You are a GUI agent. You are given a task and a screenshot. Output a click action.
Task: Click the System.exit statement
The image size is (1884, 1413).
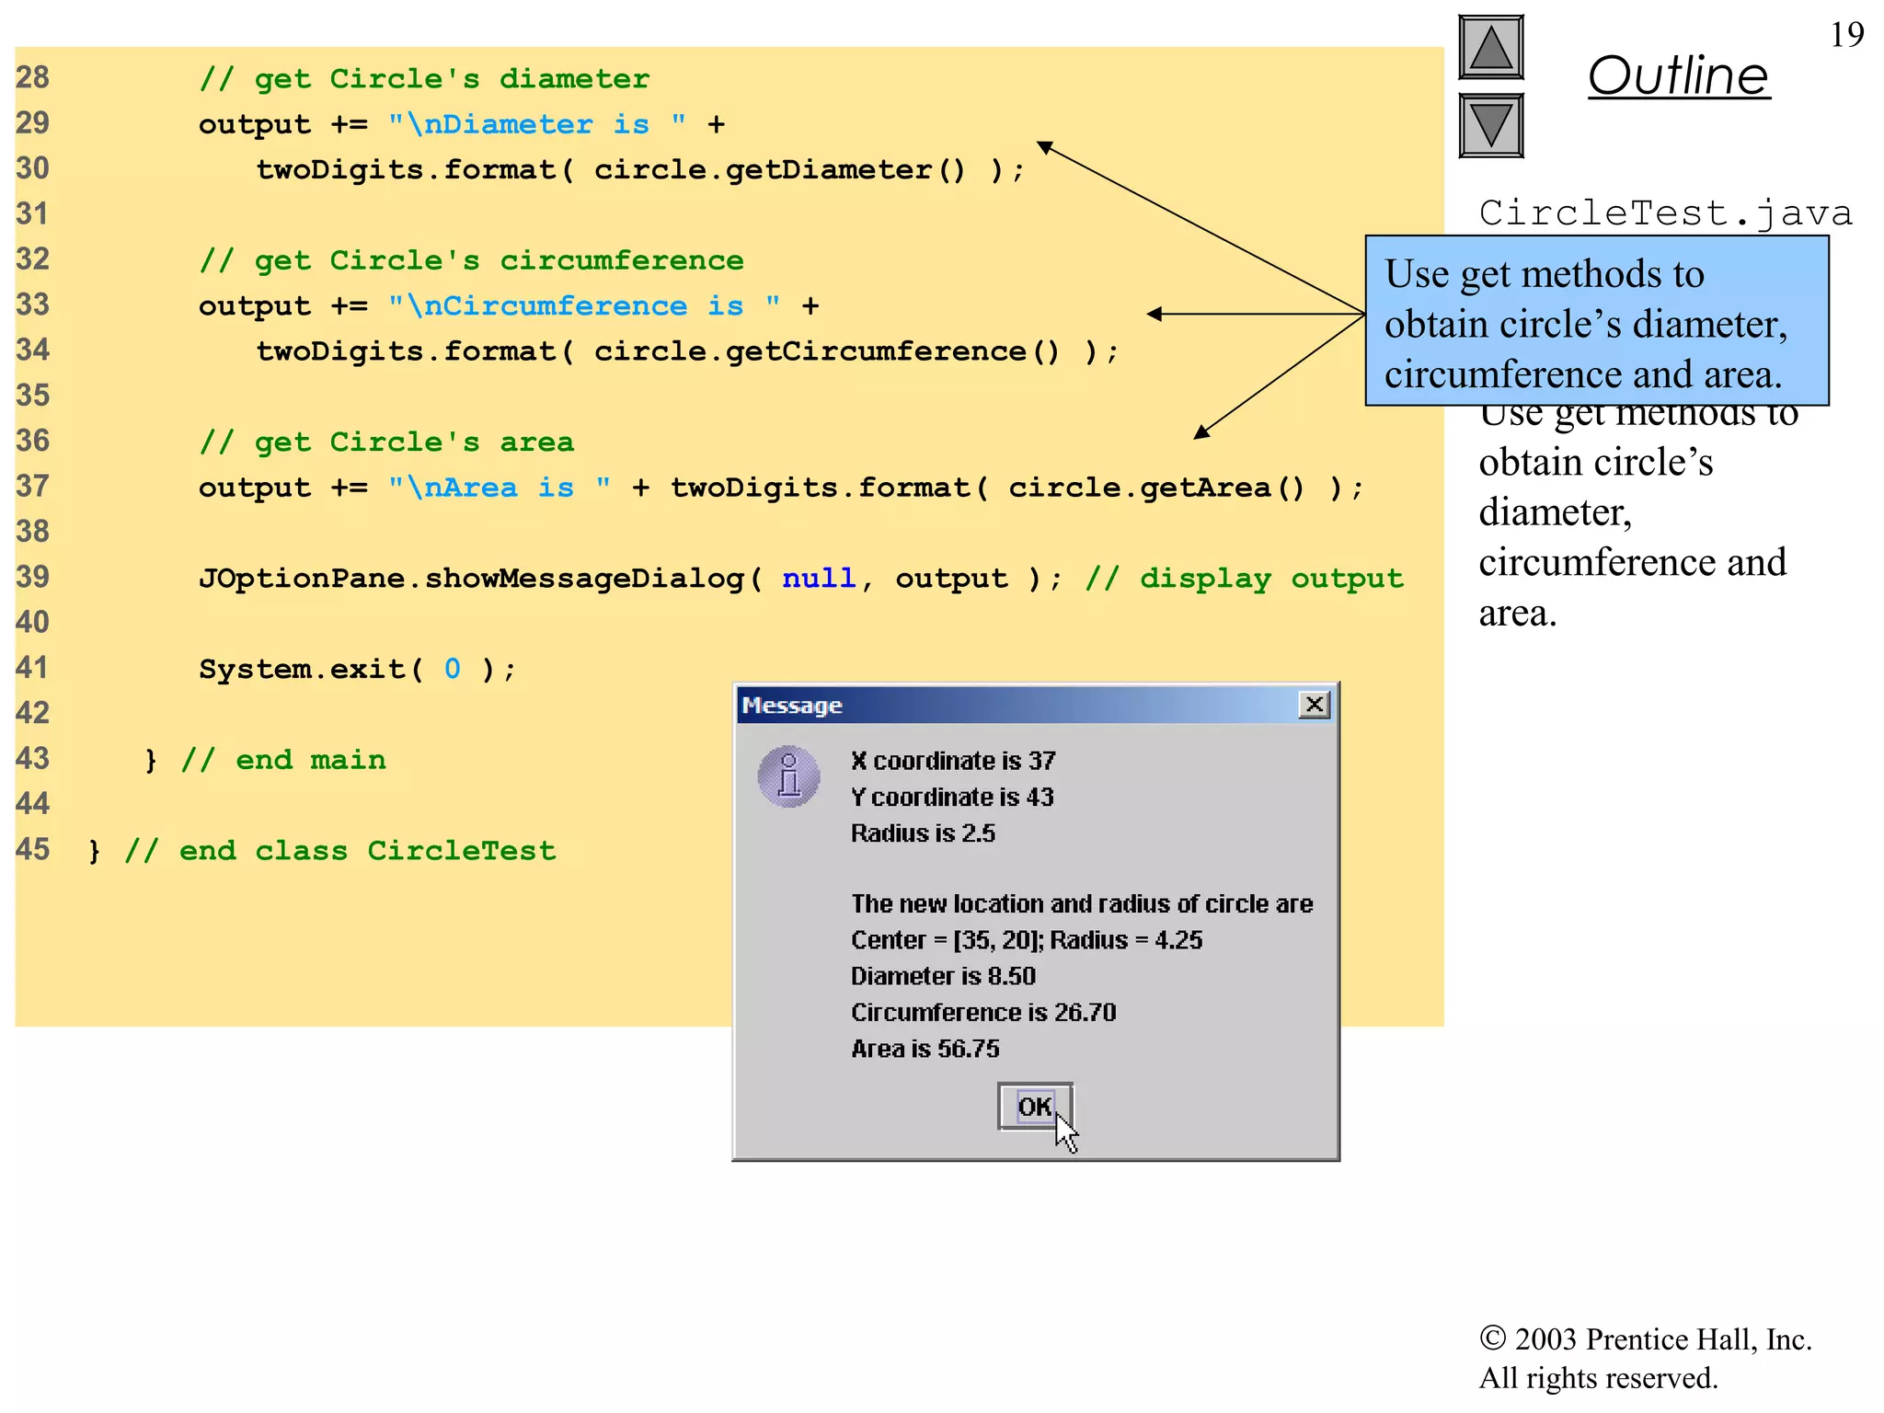[x=357, y=669]
